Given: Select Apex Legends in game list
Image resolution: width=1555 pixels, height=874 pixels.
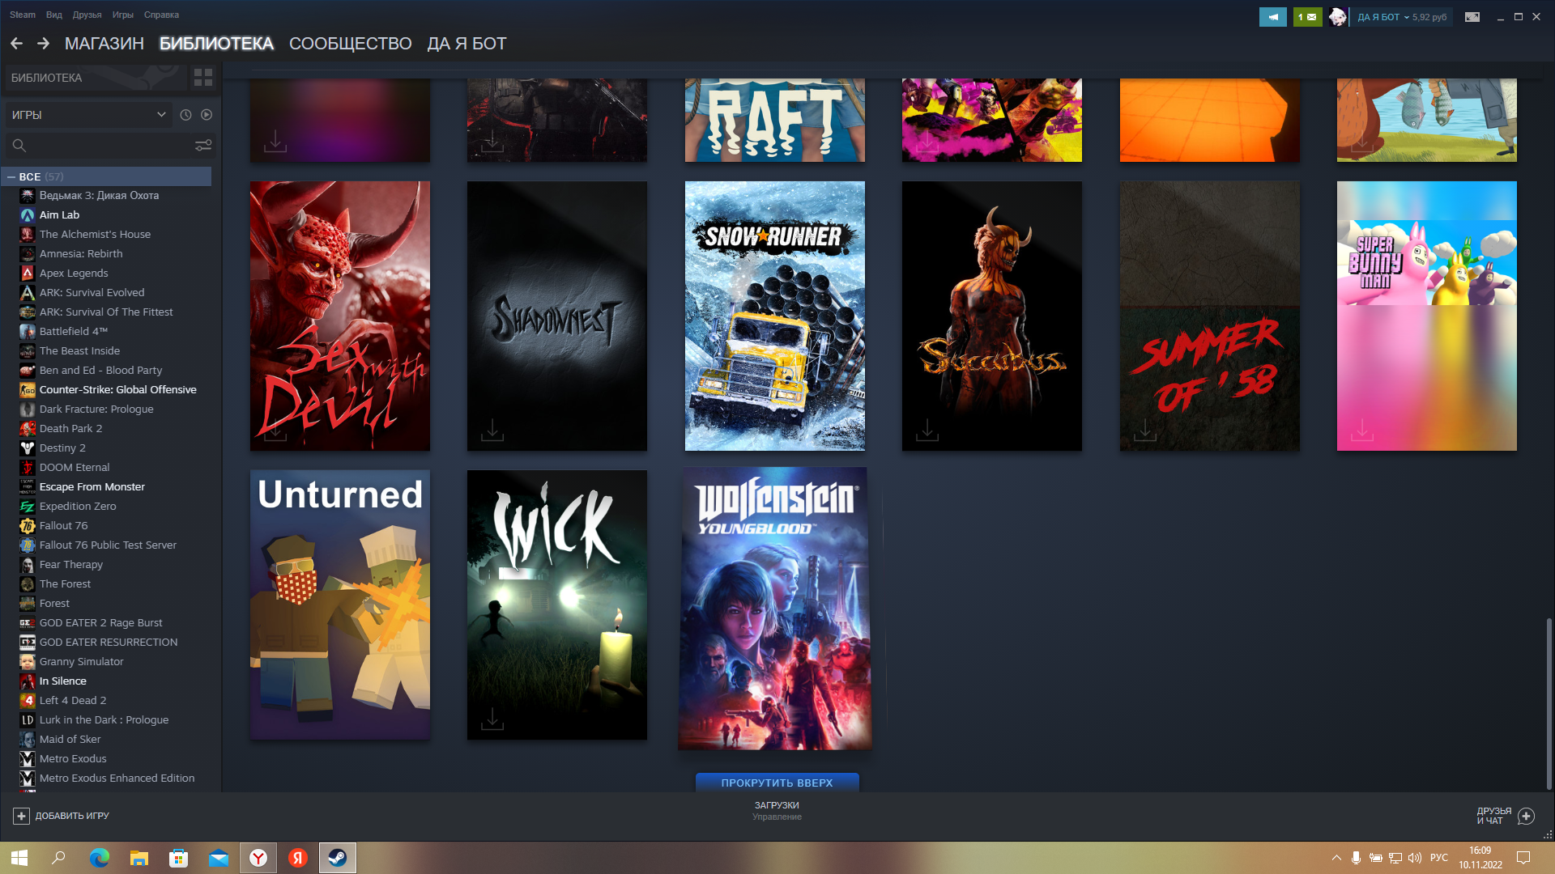Looking at the screenshot, I should pos(74,274).
